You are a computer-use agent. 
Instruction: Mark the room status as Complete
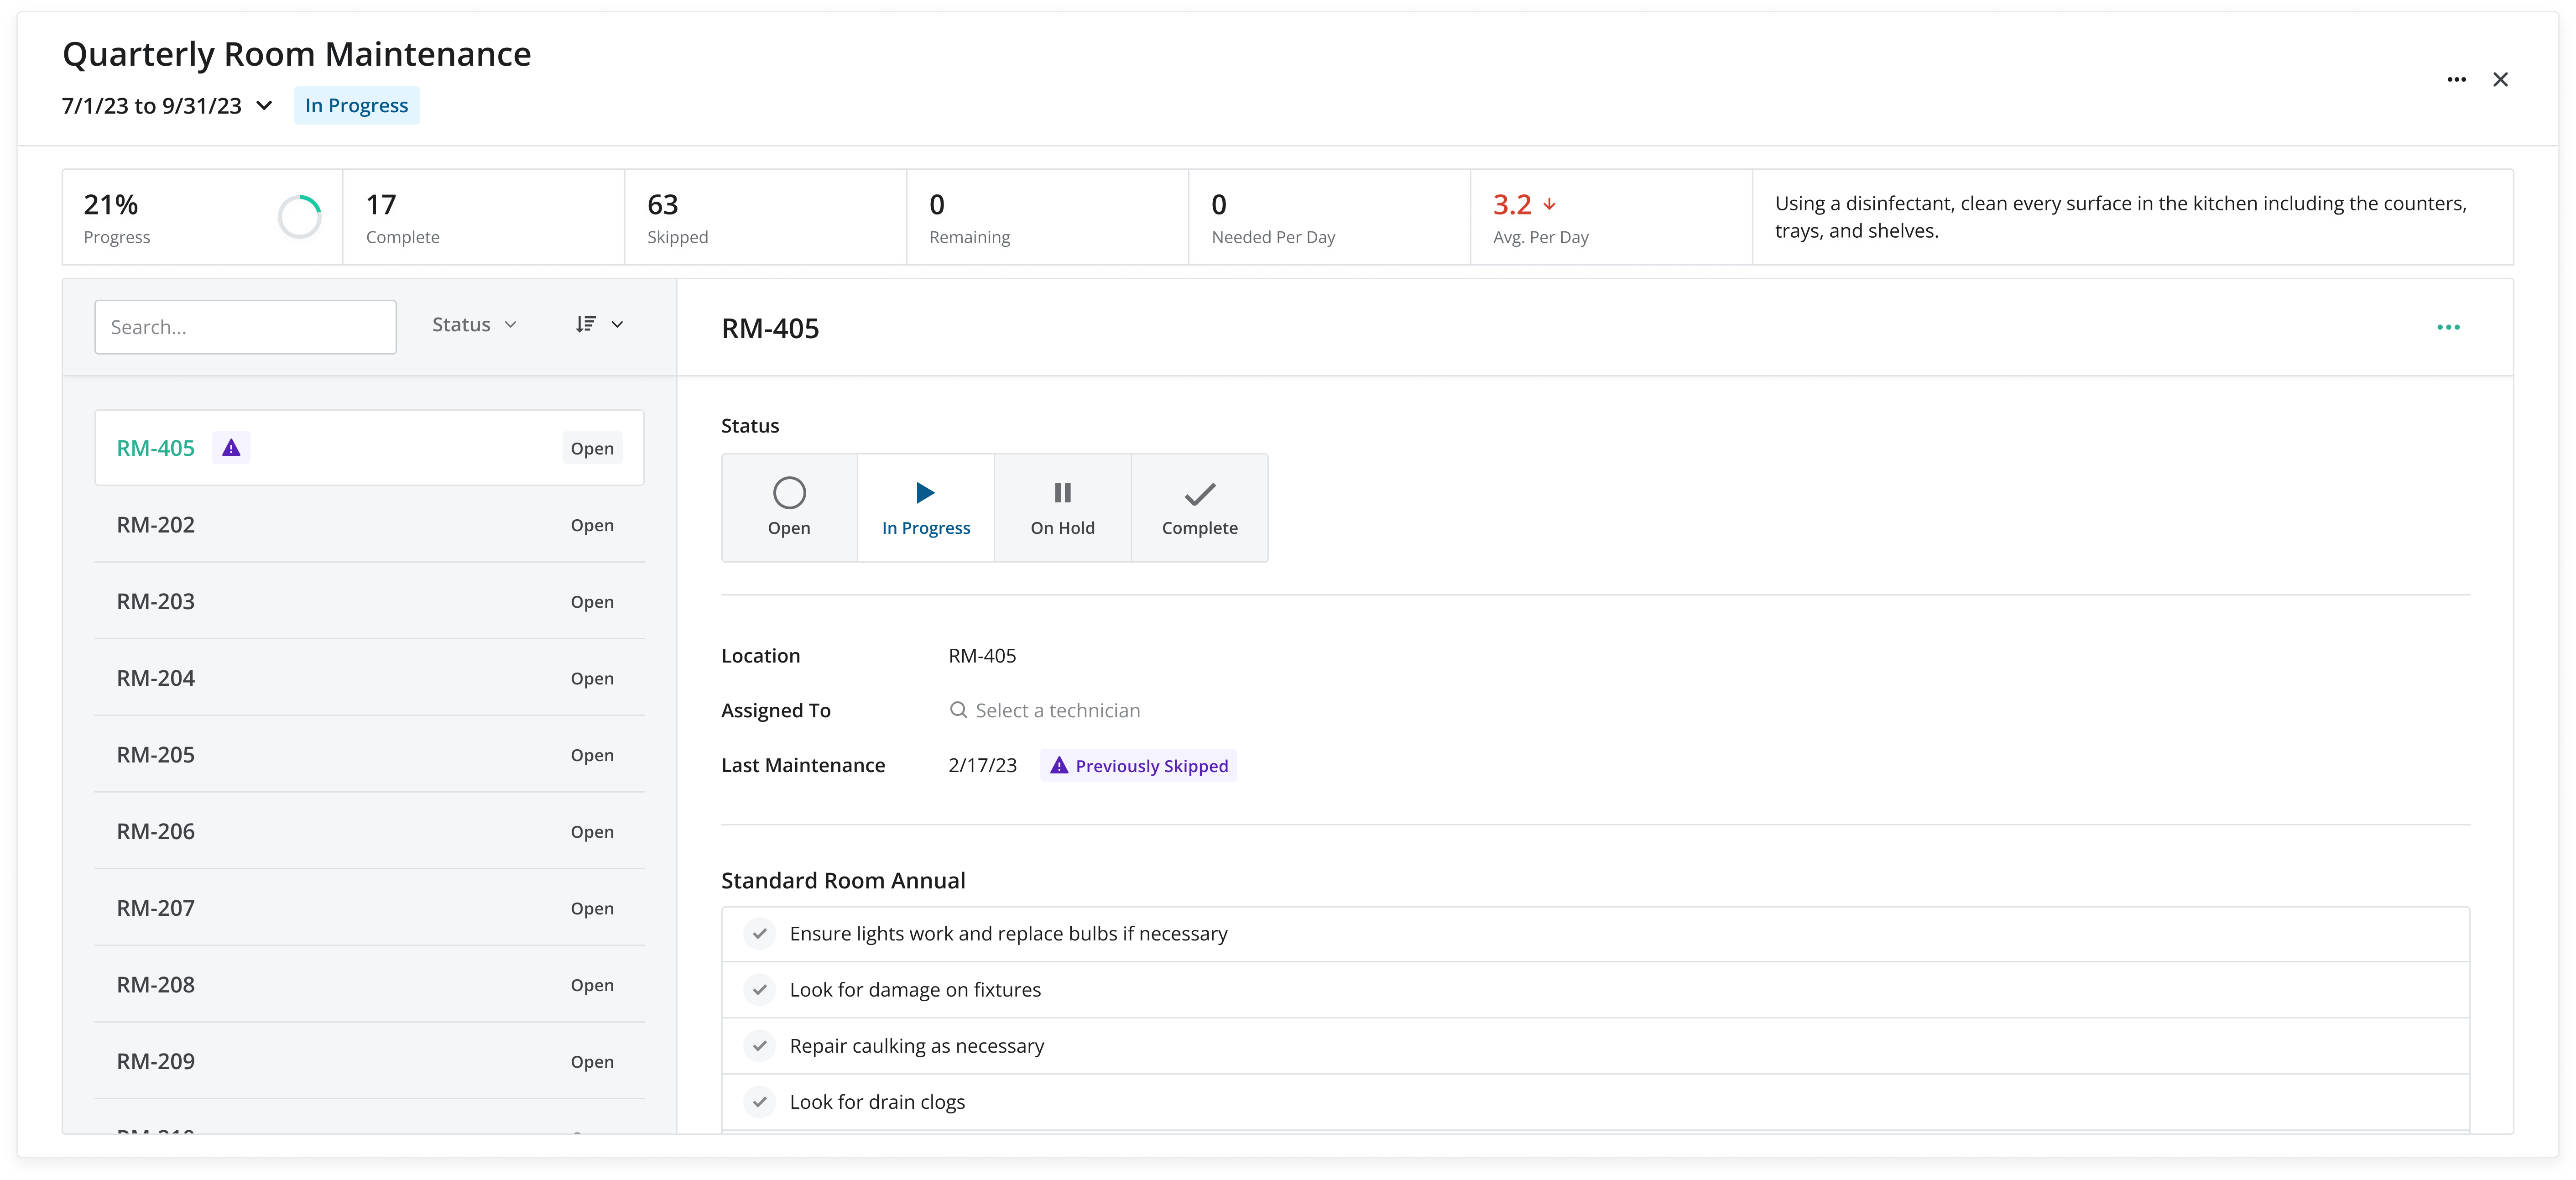click(x=1199, y=508)
